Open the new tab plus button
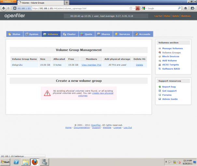Image resolution: width=197 pixels, height=166 pixels. [x=67, y=3]
